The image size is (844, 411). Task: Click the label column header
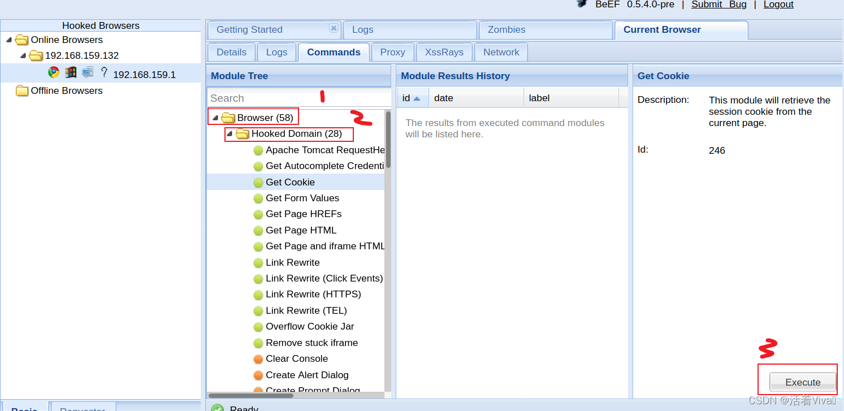point(572,98)
